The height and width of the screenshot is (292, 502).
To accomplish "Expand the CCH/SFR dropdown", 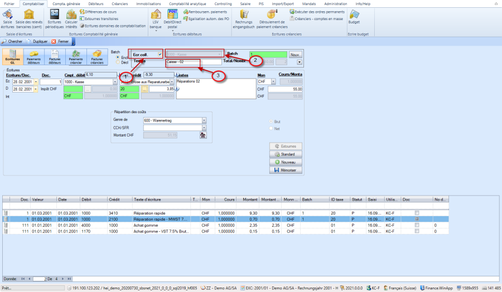I will click(204, 128).
